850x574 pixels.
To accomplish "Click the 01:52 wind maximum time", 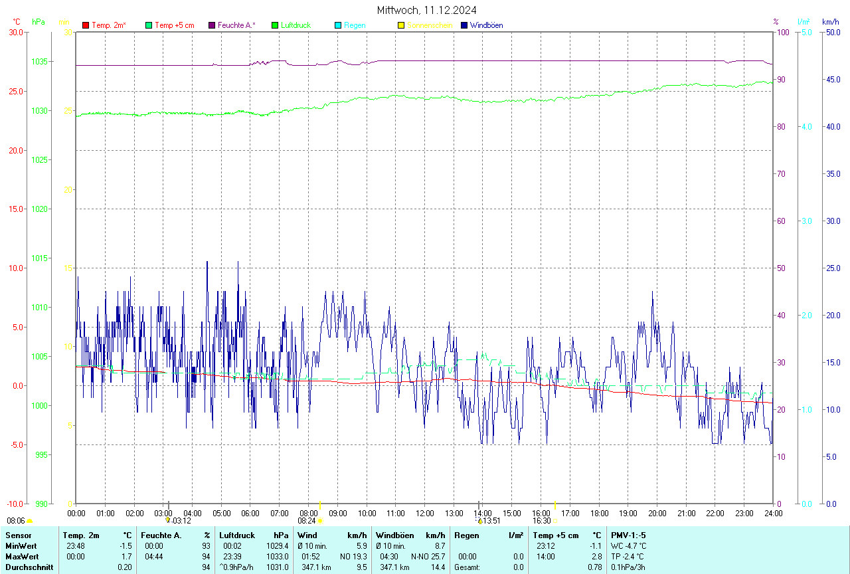I will point(311,557).
